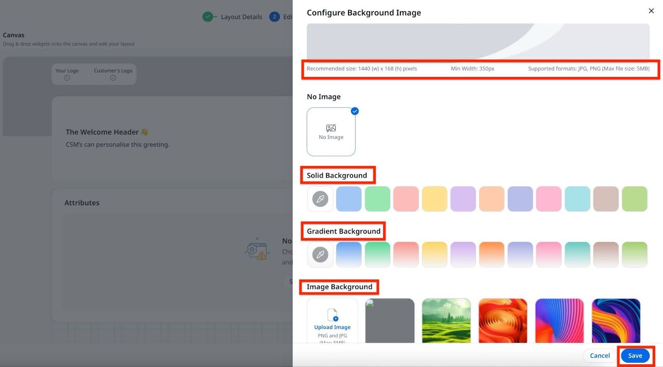Pick the periwinkle gradient background swatch
This screenshot has width=663, height=367.
pyautogui.click(x=520, y=255)
